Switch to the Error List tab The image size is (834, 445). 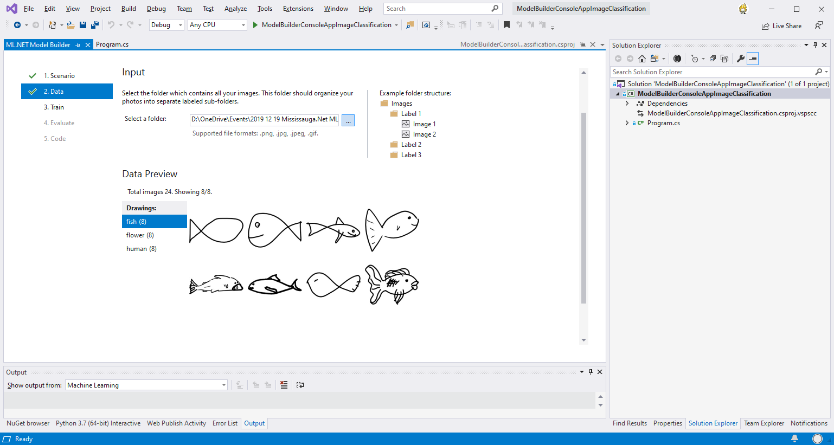click(x=225, y=423)
